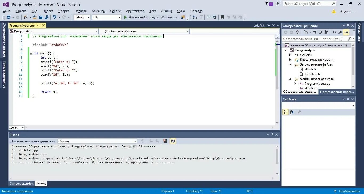Toggle a bookmark on the current line

coord(222,17)
